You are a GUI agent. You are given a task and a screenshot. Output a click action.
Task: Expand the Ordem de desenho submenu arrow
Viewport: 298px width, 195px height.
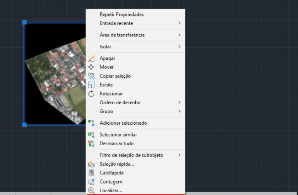[179, 102]
